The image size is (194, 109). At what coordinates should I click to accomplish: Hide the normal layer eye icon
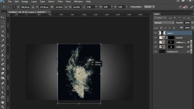(156, 38)
